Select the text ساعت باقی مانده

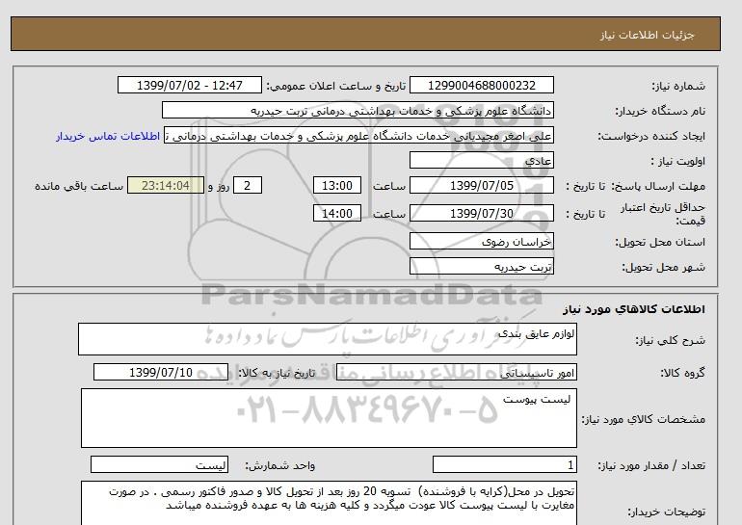pos(79,186)
